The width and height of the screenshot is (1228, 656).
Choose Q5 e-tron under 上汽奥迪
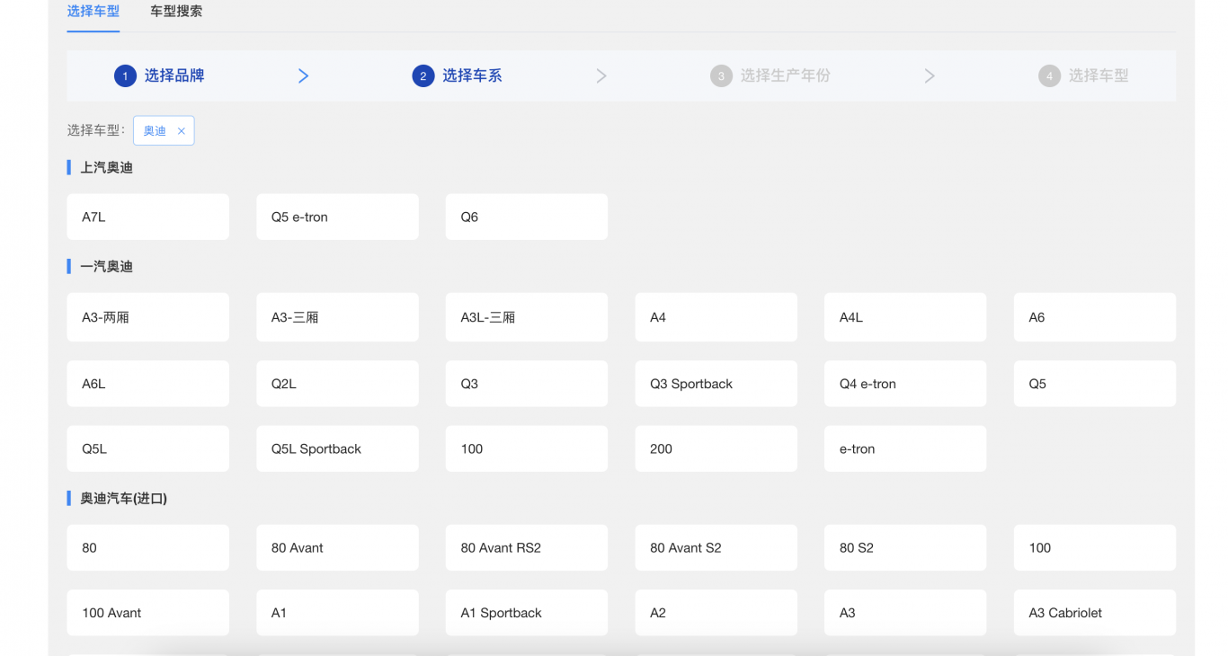coord(338,217)
